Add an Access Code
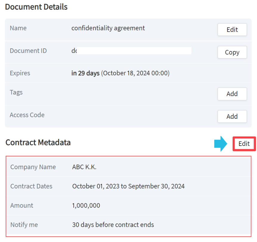 (x=232, y=116)
